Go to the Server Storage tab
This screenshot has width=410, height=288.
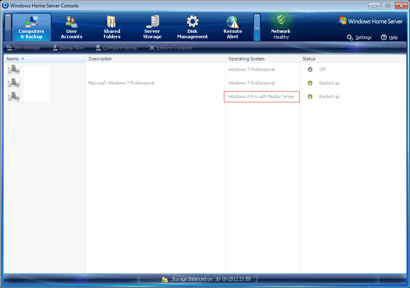152,27
